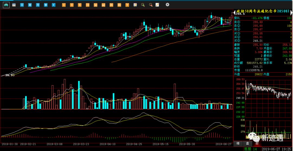Zoom in with green magnifier icon
Screen dimensions: 293x151
pyautogui.click(x=143, y=5)
